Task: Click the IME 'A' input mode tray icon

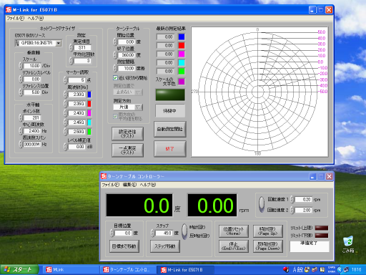Action: click(295, 270)
